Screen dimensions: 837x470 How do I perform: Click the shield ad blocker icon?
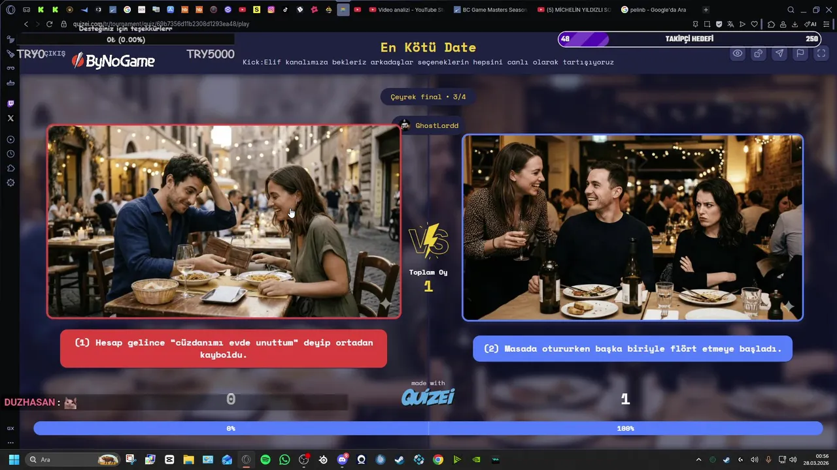pos(719,24)
